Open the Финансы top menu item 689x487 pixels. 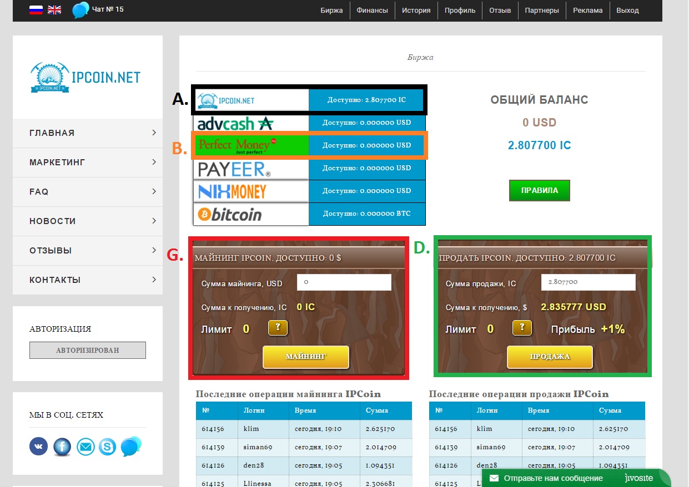(x=373, y=10)
